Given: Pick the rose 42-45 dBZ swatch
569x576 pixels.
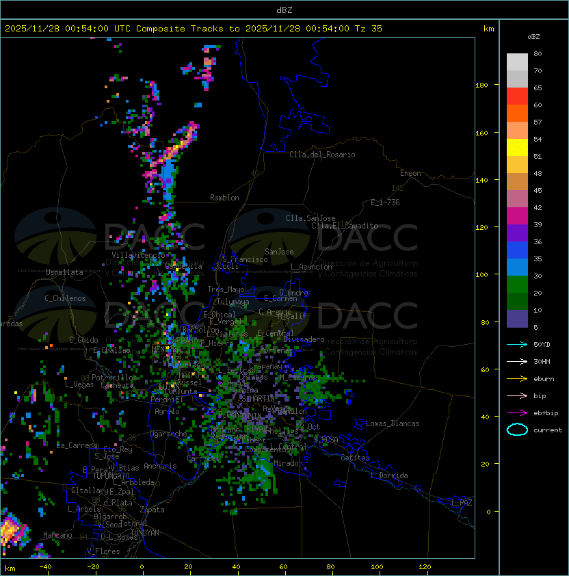Looking at the screenshot, I should [x=517, y=199].
